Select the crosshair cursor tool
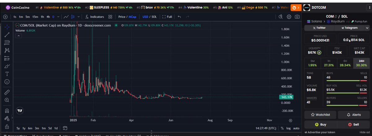 pos(7,27)
